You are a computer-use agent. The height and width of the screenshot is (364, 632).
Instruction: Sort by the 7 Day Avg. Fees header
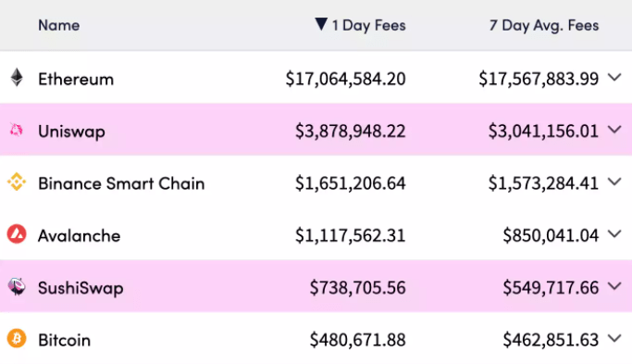pyautogui.click(x=544, y=25)
